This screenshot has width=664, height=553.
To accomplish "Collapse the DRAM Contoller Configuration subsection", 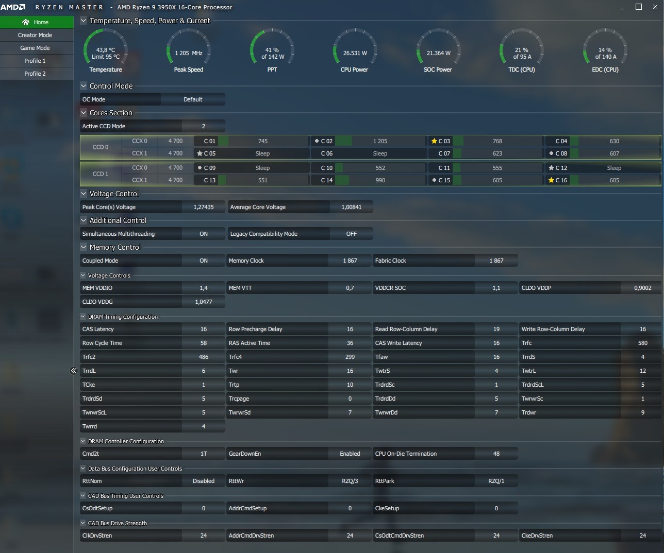I will click(x=83, y=441).
